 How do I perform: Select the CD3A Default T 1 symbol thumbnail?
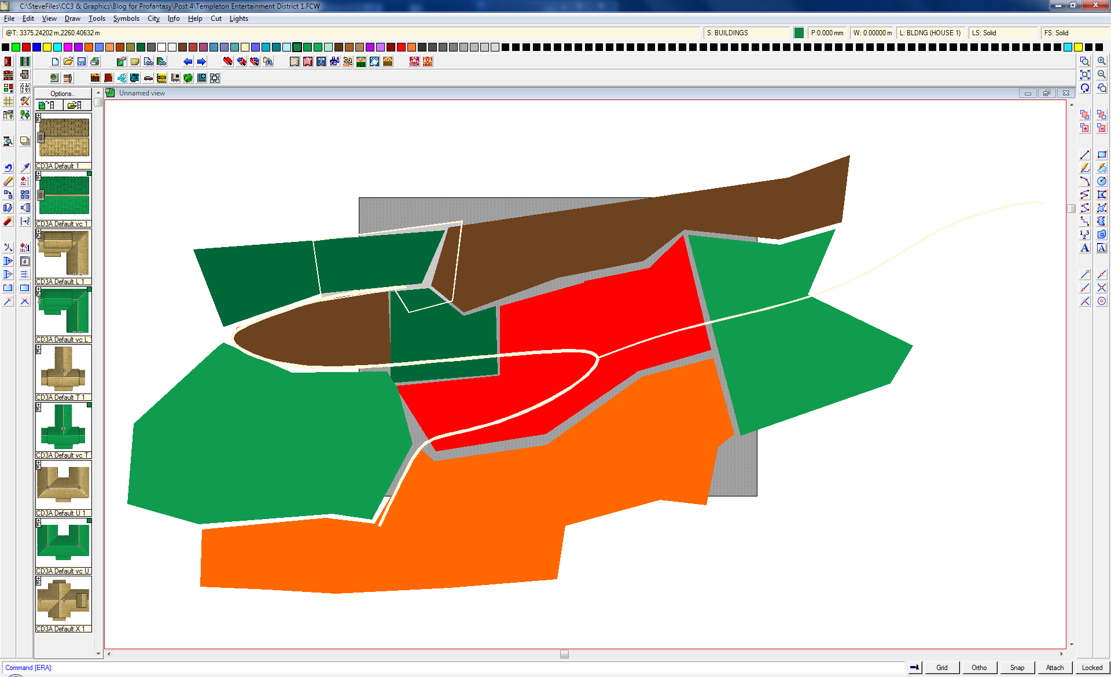(64, 370)
